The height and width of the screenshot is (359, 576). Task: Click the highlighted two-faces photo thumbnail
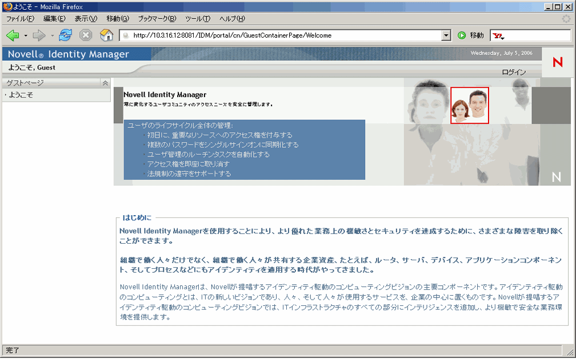(470, 106)
